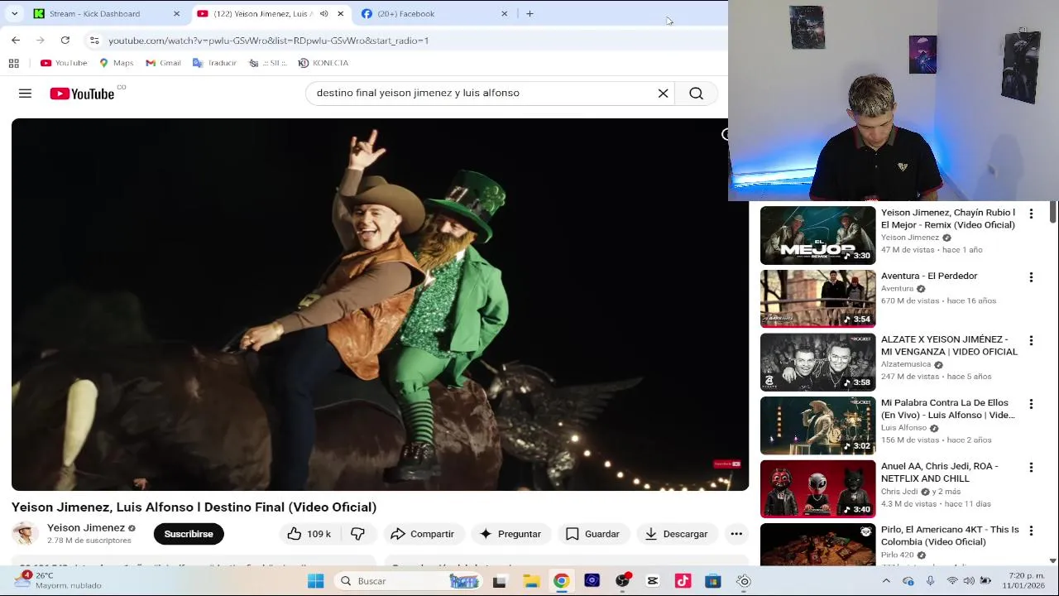Clear the search box with X

tap(663, 94)
